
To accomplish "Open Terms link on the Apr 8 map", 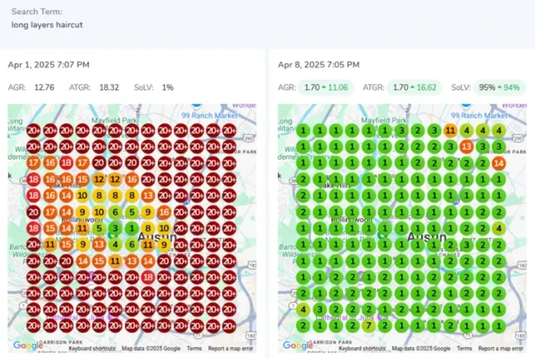I will pos(464,348).
